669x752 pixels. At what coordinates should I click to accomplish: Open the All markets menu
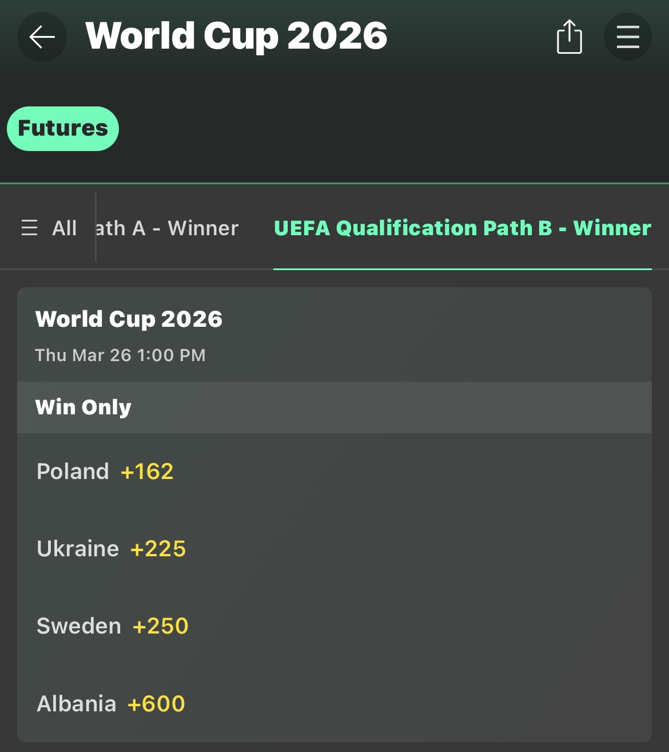(64, 228)
